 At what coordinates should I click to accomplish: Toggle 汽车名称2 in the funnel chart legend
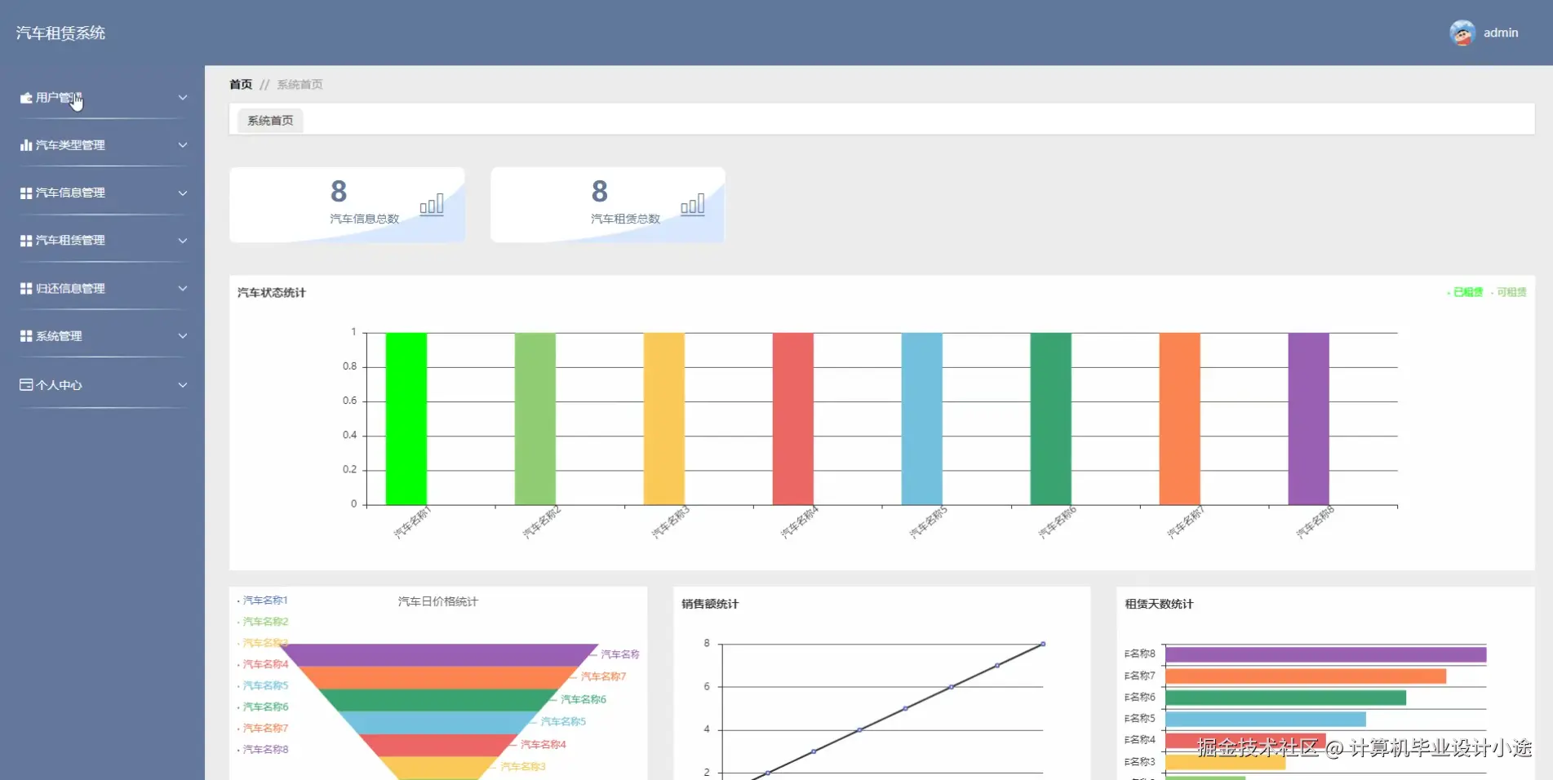pyautogui.click(x=263, y=622)
